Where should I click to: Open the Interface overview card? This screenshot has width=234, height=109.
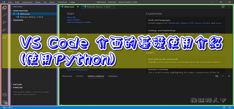point(185,71)
